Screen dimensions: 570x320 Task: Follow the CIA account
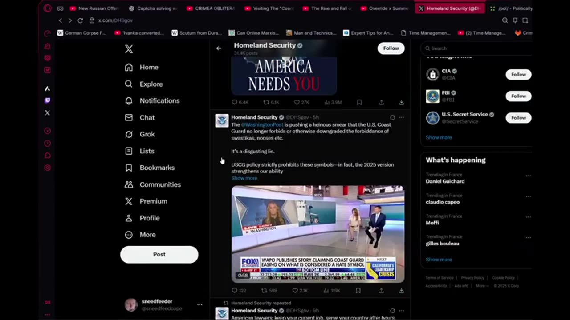pyautogui.click(x=518, y=75)
